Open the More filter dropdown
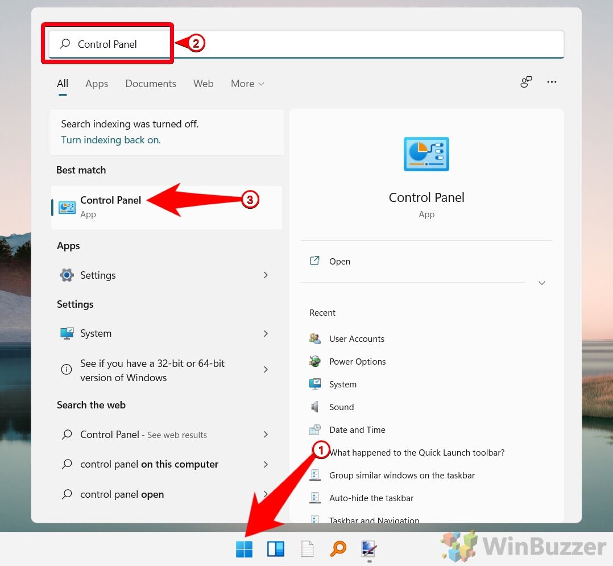The image size is (613, 566). [x=247, y=84]
